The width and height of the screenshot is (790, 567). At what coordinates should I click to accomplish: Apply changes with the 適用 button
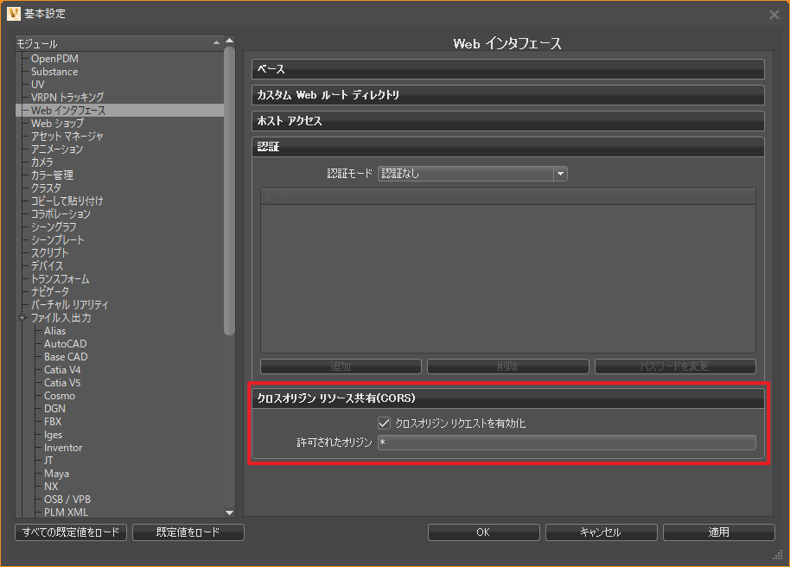point(718,532)
